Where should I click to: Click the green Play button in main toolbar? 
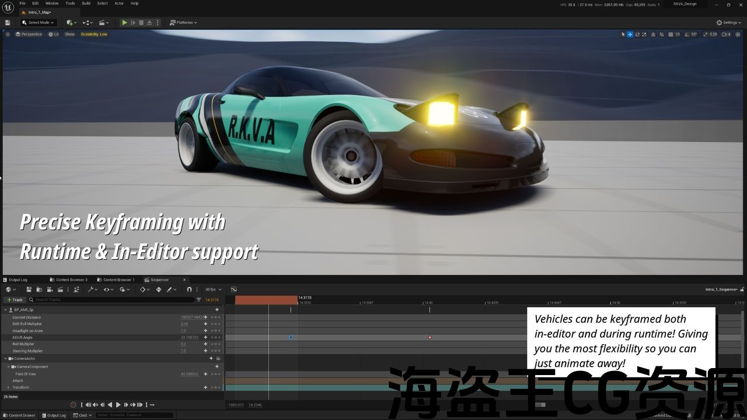tap(124, 23)
